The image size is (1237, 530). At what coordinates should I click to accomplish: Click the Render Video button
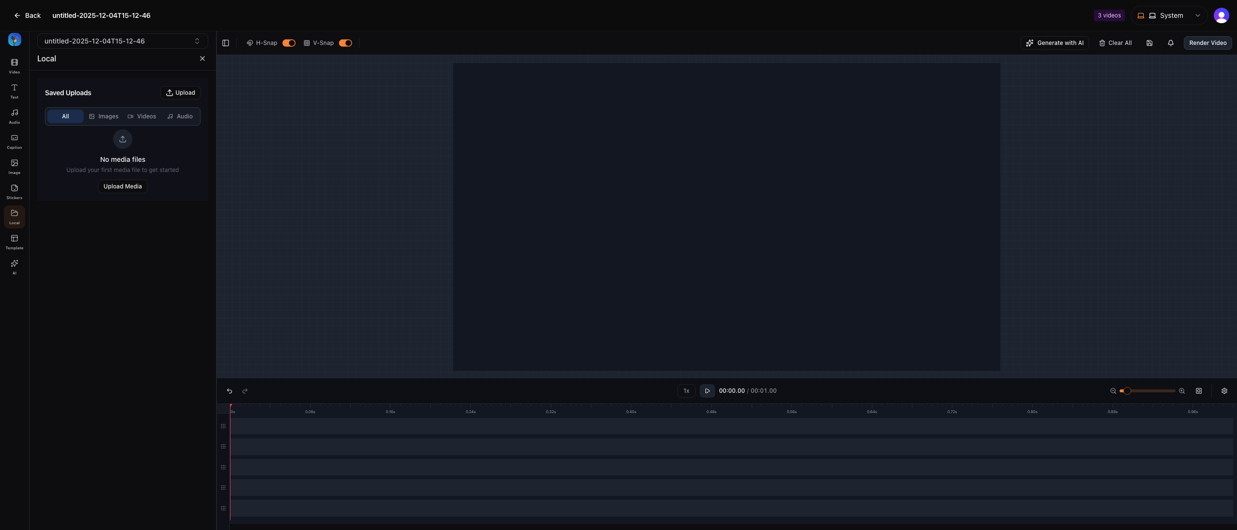[x=1208, y=43]
